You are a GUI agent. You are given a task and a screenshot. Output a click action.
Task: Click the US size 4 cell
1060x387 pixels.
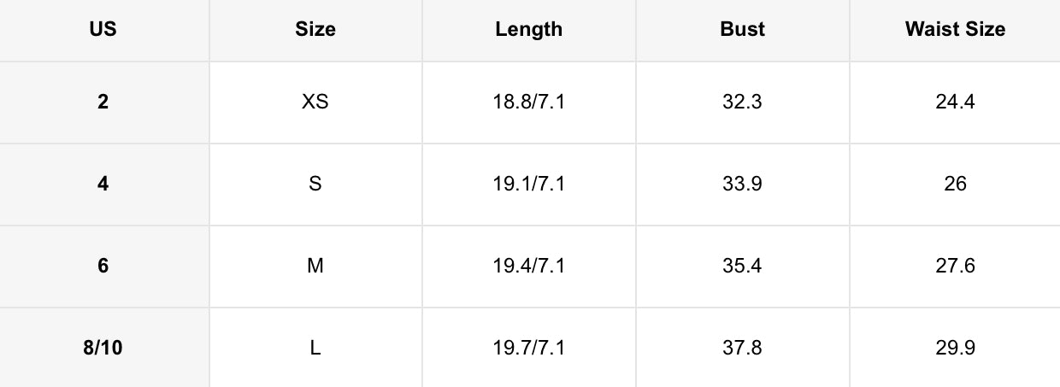[x=103, y=185]
